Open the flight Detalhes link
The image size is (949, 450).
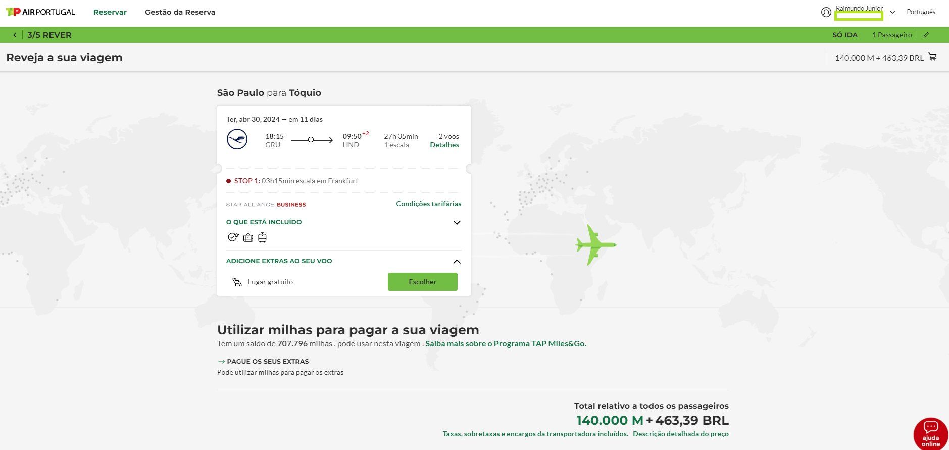pos(444,145)
